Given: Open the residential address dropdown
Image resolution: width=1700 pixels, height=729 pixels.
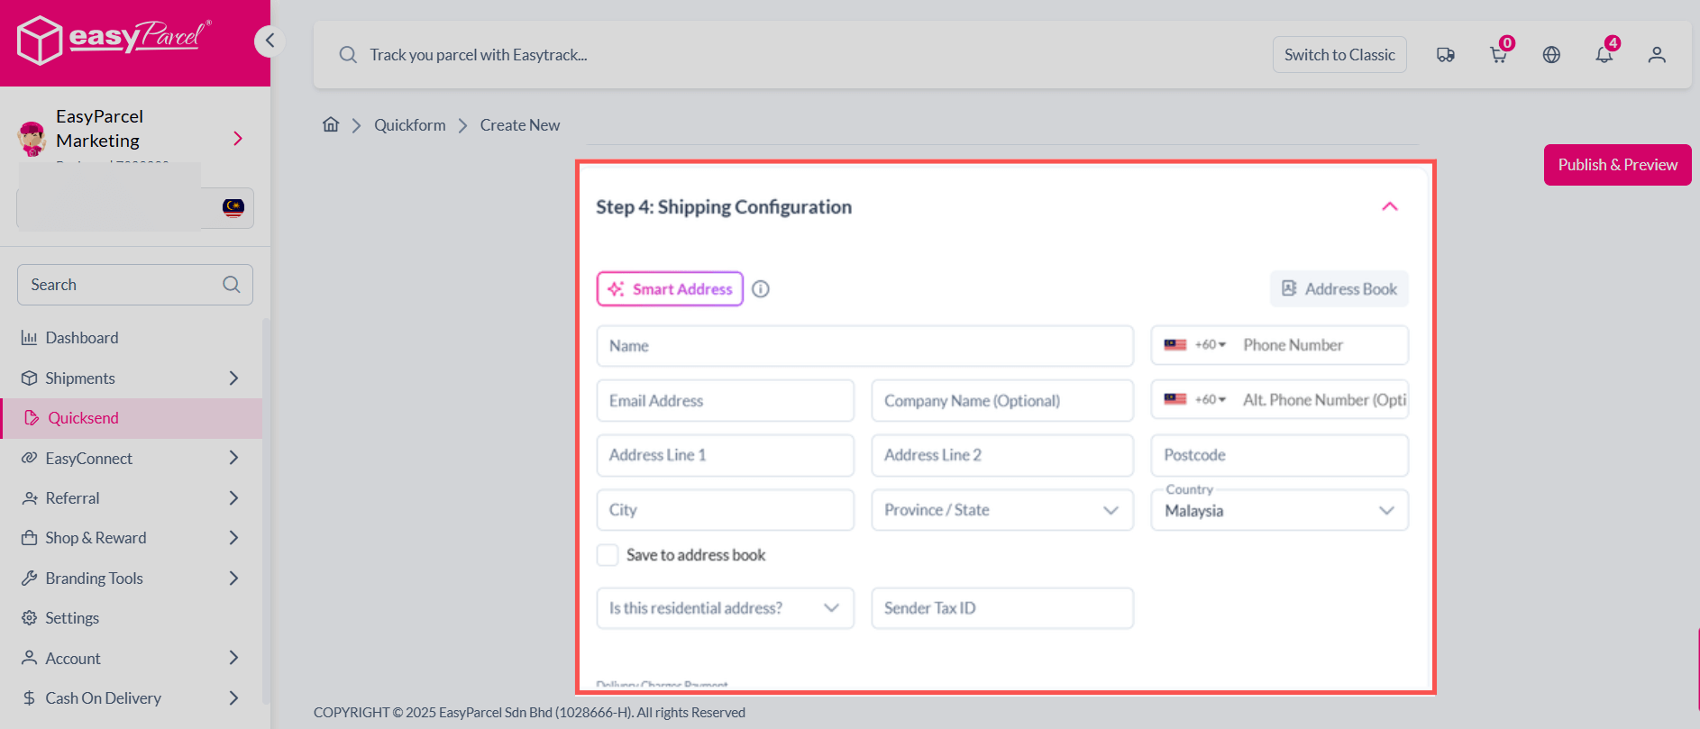Looking at the screenshot, I should click(x=725, y=608).
